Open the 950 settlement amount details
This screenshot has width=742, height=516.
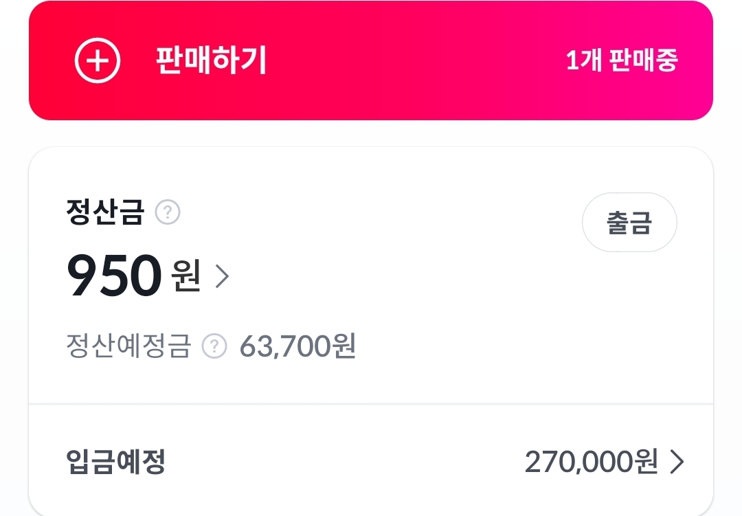[x=114, y=275]
